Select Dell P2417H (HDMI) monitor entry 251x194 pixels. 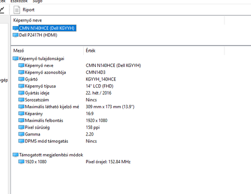click(x=38, y=35)
